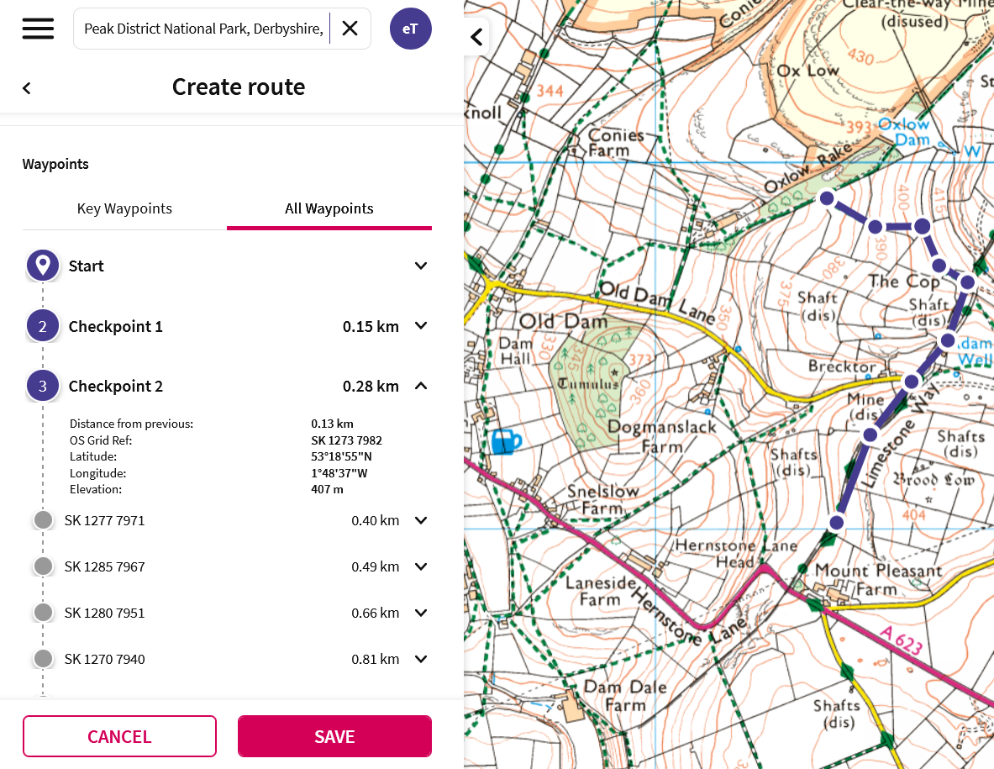Screen dimensions: 994x769
Task: Select the Checkpoint 1 numbered marker icon
Action: point(43,325)
